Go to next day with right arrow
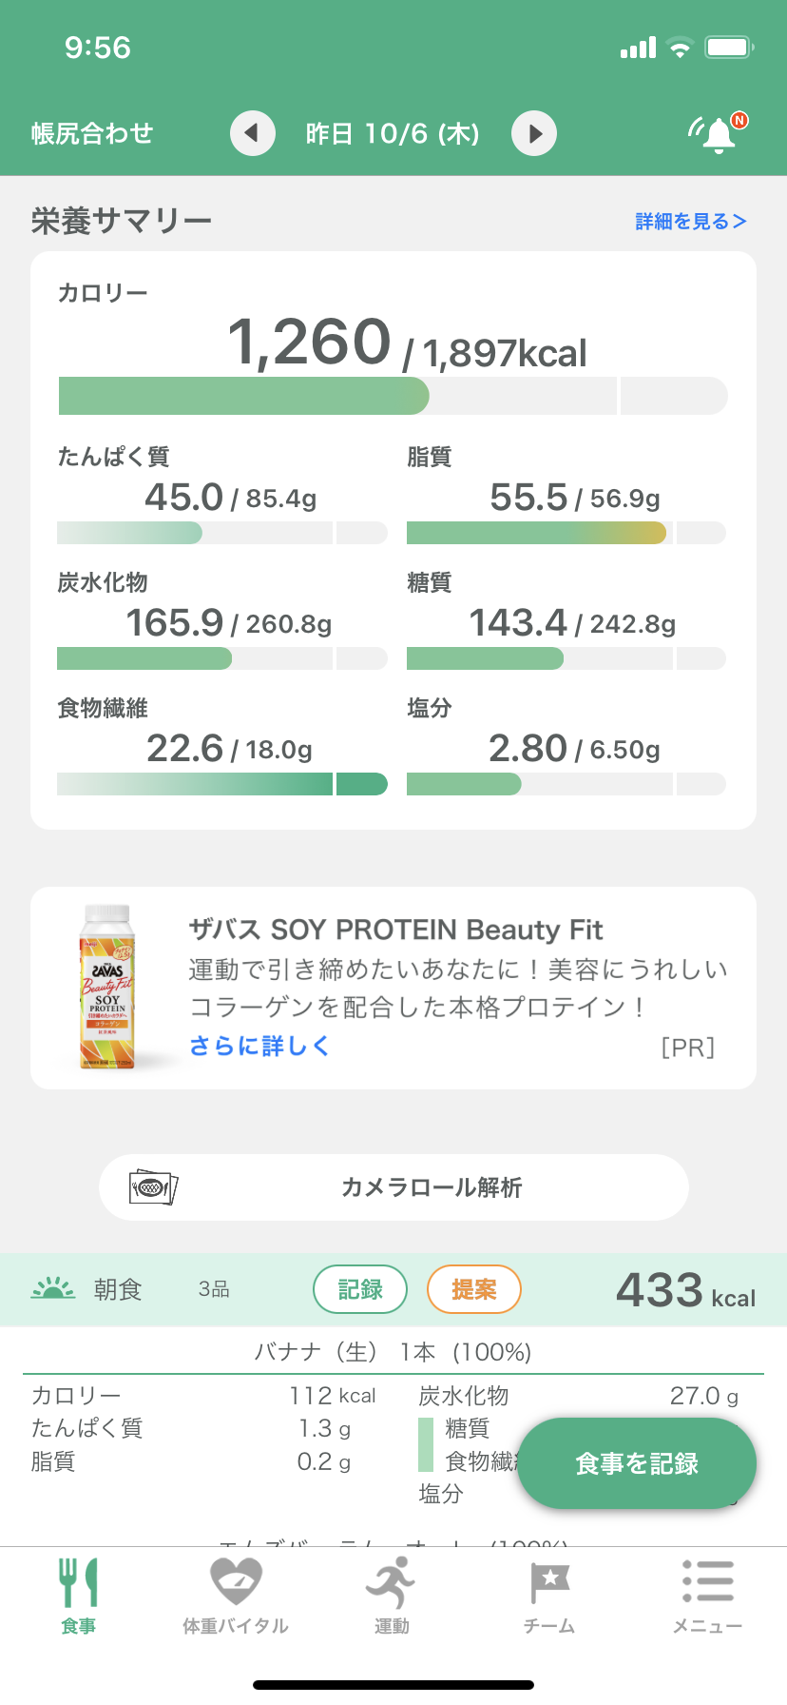Viewport: 787px width, 1705px height. (534, 133)
